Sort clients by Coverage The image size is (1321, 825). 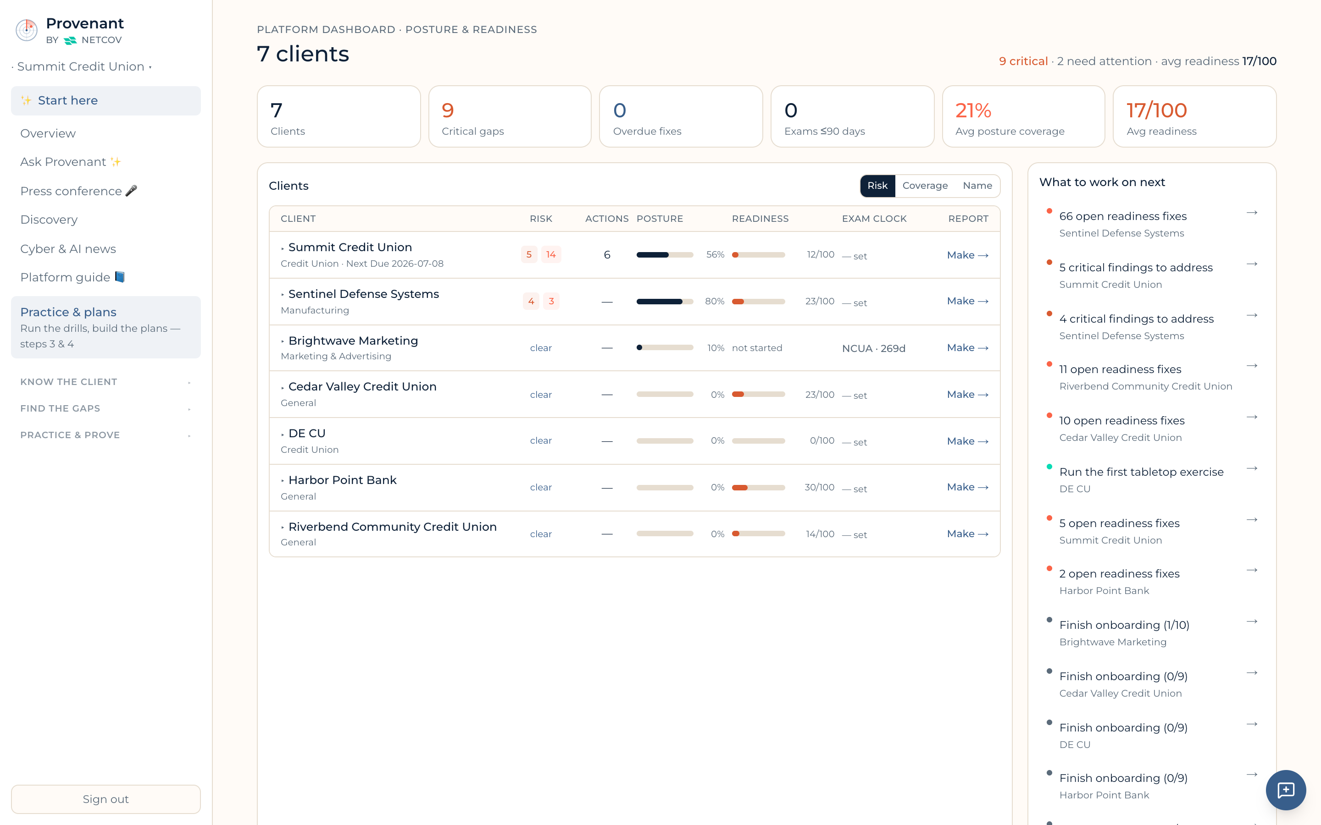click(925, 186)
